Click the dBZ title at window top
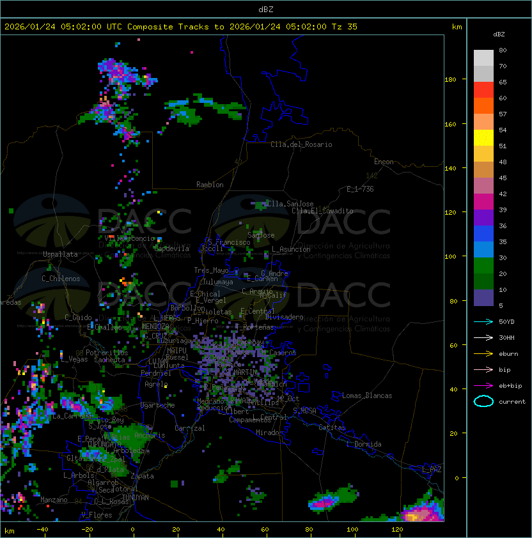This screenshot has width=532, height=538. (x=266, y=10)
